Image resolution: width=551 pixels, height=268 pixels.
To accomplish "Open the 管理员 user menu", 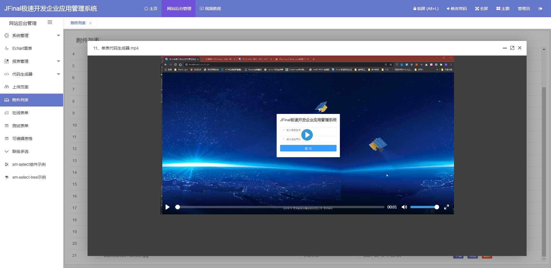I will (x=524, y=9).
